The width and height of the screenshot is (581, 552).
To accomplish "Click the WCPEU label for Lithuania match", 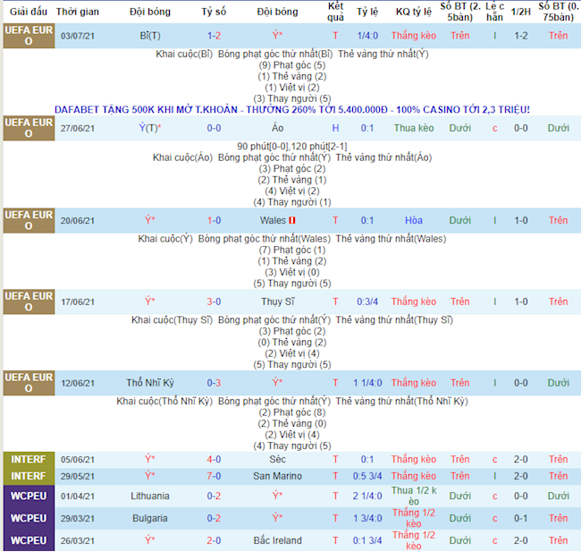I will (x=28, y=496).
